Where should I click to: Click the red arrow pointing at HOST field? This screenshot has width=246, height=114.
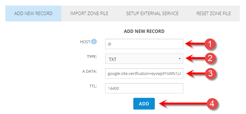click(x=195, y=44)
